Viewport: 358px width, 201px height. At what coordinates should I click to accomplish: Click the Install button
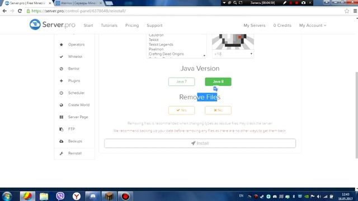(x=200, y=143)
